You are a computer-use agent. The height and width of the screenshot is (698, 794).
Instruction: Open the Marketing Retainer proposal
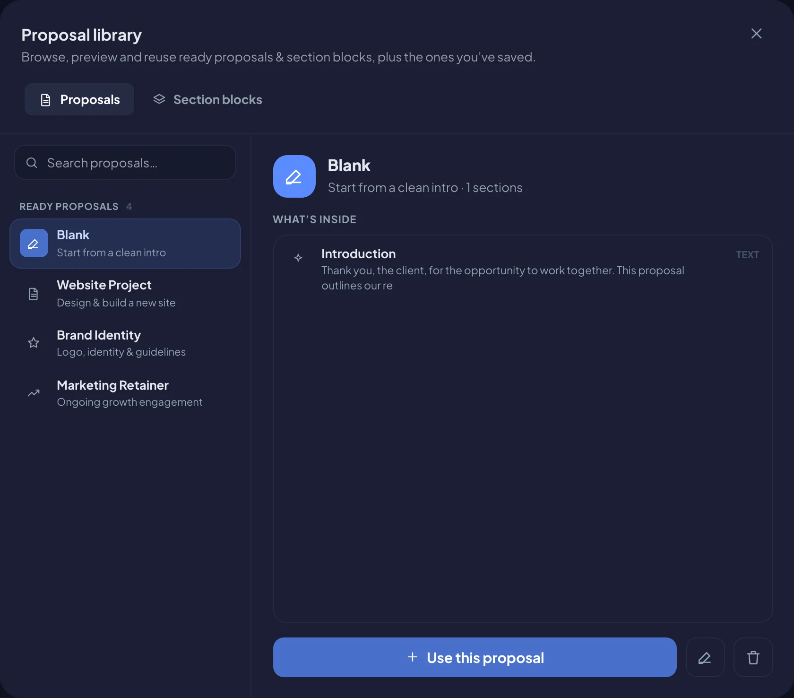point(125,393)
